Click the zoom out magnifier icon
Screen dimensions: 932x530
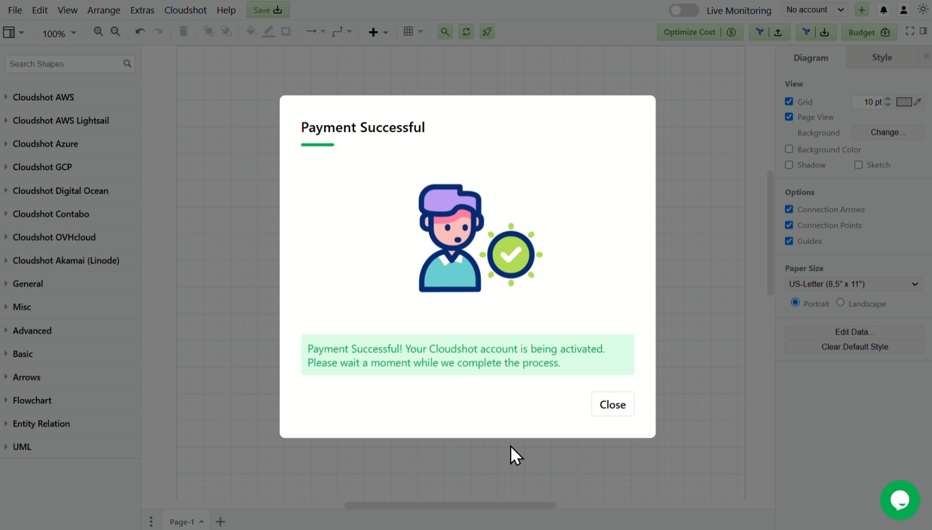point(115,32)
